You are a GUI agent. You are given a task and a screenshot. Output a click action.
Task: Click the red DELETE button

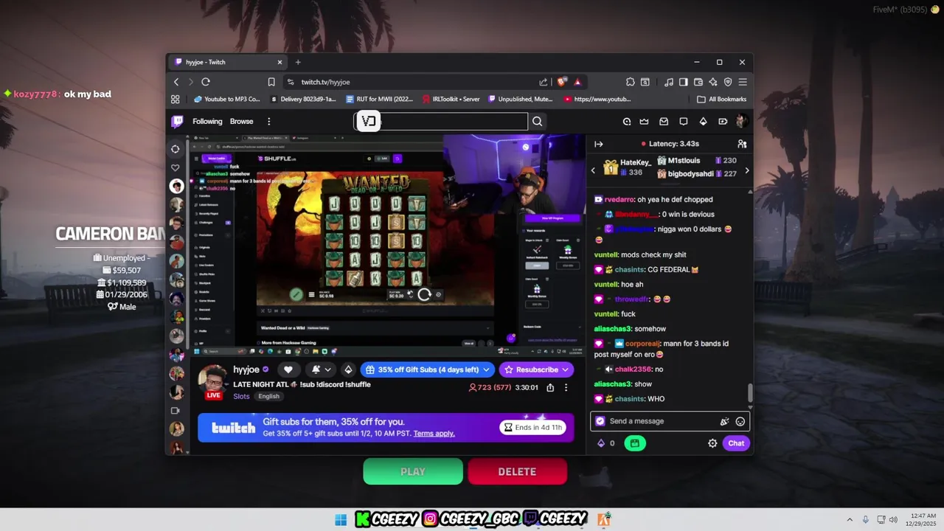click(517, 471)
